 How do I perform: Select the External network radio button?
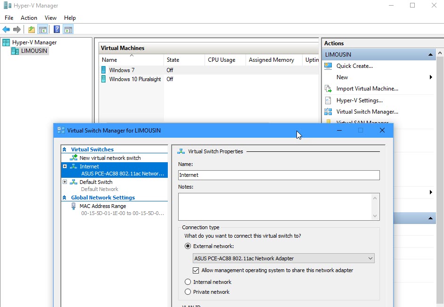188,246
